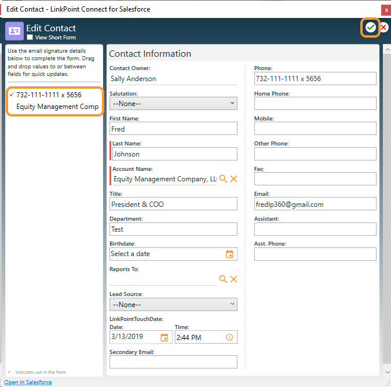The width and height of the screenshot is (391, 387).
Task: Click into the Department field
Action: point(173,229)
